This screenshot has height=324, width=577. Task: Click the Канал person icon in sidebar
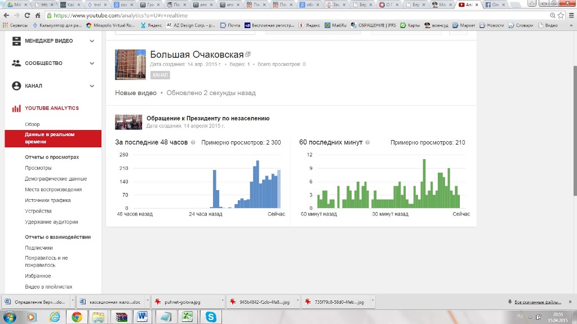coord(16,86)
